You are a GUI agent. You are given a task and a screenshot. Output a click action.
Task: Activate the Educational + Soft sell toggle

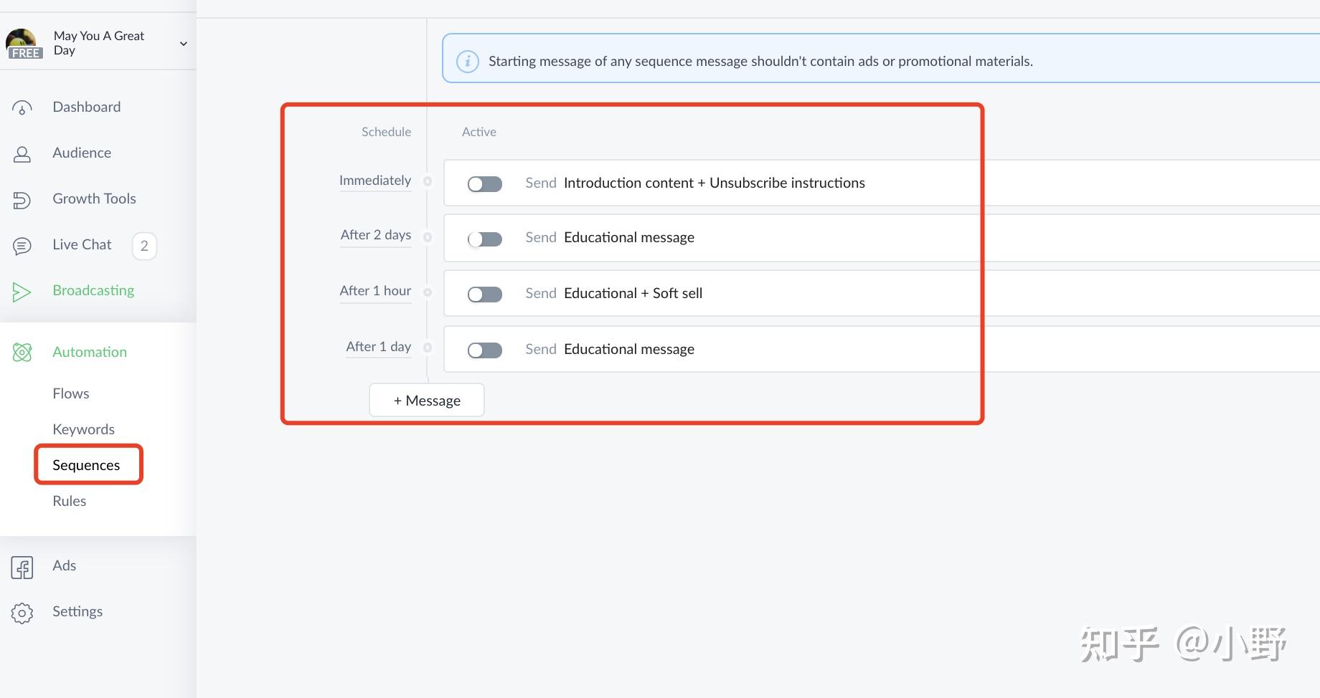click(484, 294)
